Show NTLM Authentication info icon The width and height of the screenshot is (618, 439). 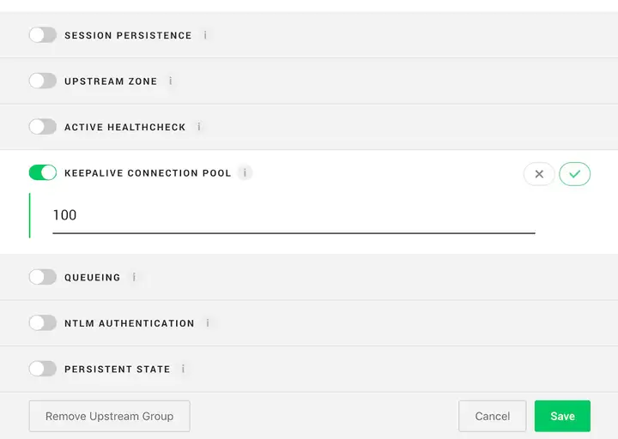208,323
